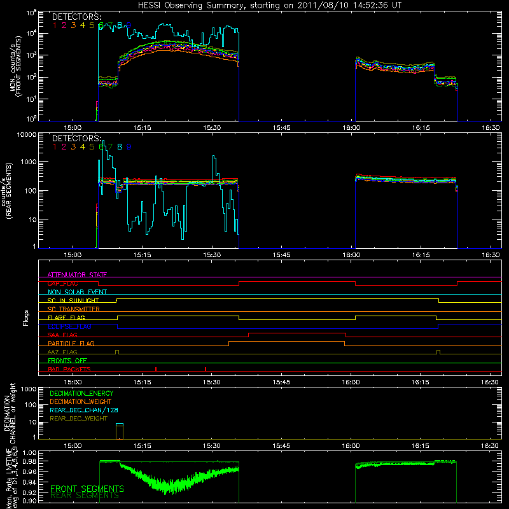This screenshot has height=509, width=509.
Task: Select the PARTICLE FLAG label
Action: tap(71, 344)
